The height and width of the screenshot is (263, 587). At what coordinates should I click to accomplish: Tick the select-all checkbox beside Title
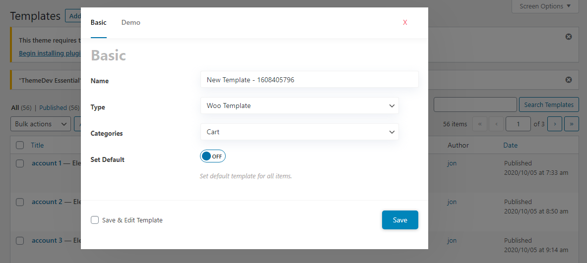(20, 145)
